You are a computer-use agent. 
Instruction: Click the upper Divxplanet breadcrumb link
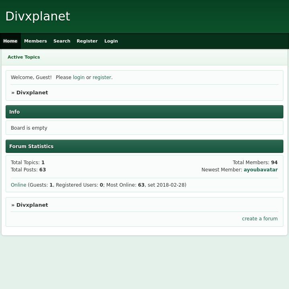(32, 93)
